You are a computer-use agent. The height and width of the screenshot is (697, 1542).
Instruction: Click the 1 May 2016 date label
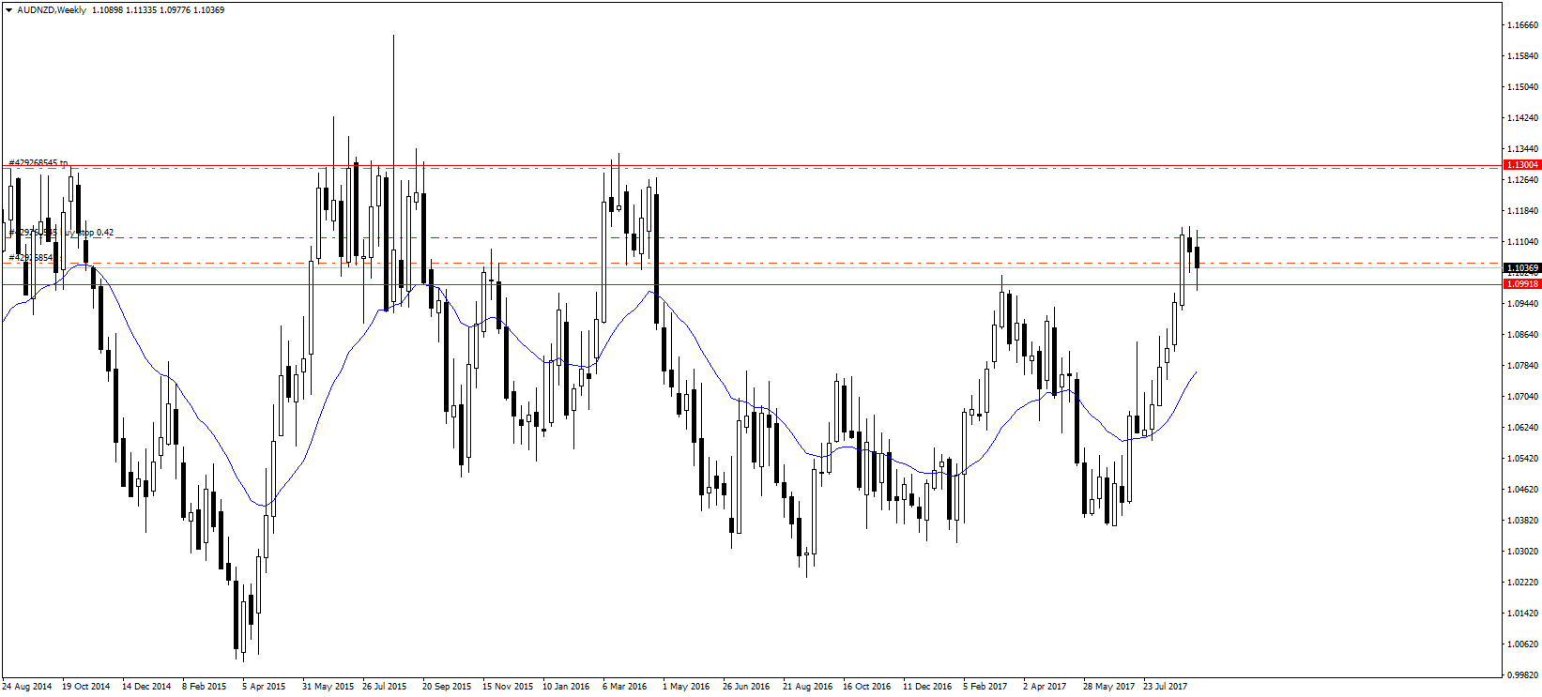(686, 687)
